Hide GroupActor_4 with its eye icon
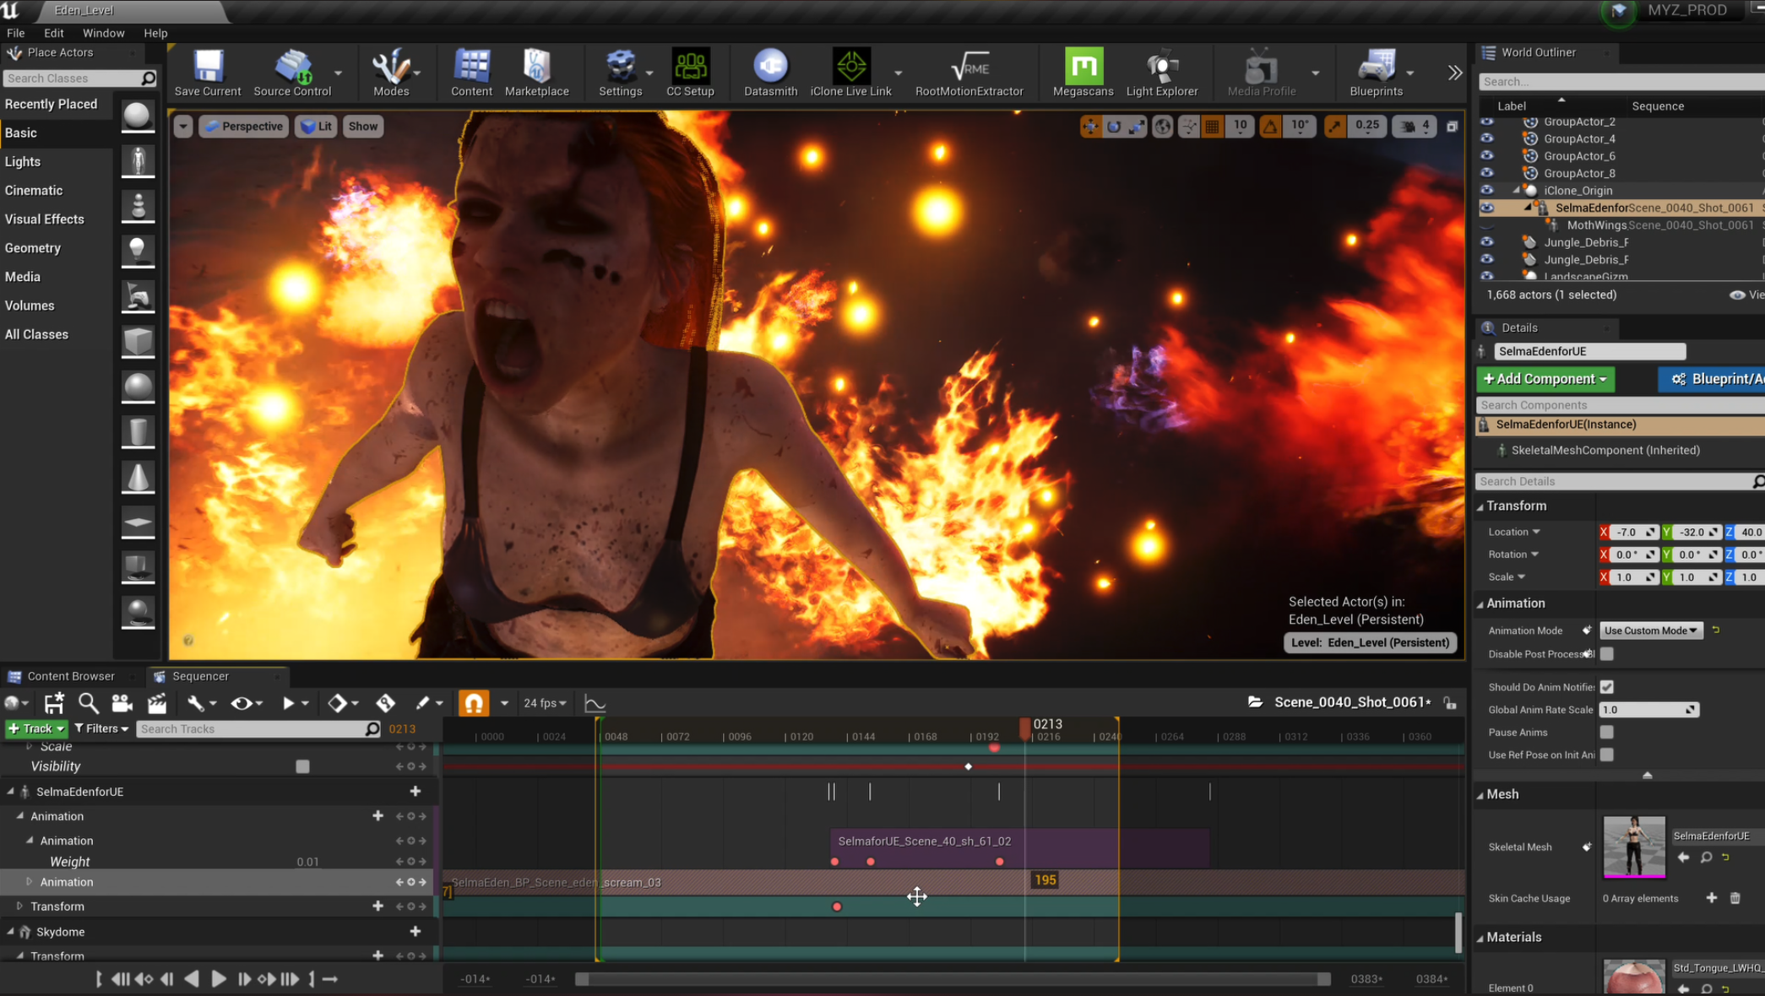1765x996 pixels. coord(1486,138)
